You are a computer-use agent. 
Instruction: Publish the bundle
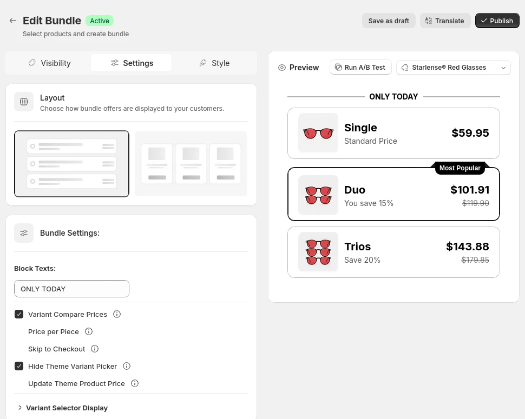point(497,21)
